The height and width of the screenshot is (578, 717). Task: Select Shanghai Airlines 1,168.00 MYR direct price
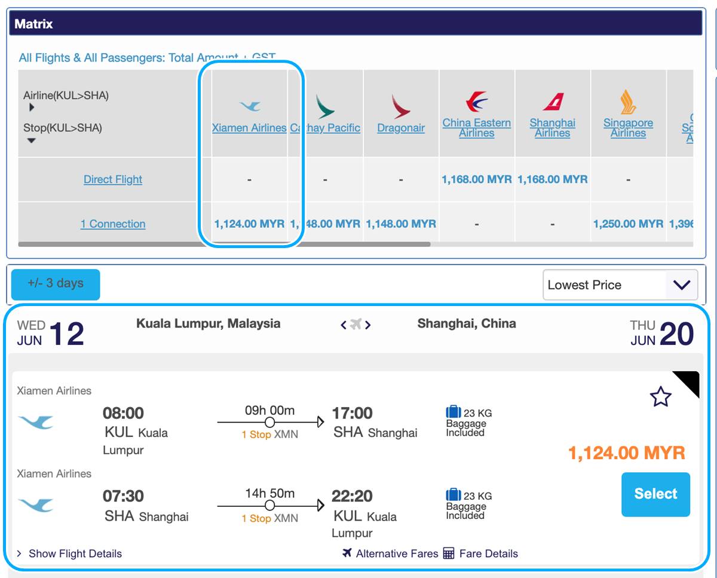[x=553, y=179]
